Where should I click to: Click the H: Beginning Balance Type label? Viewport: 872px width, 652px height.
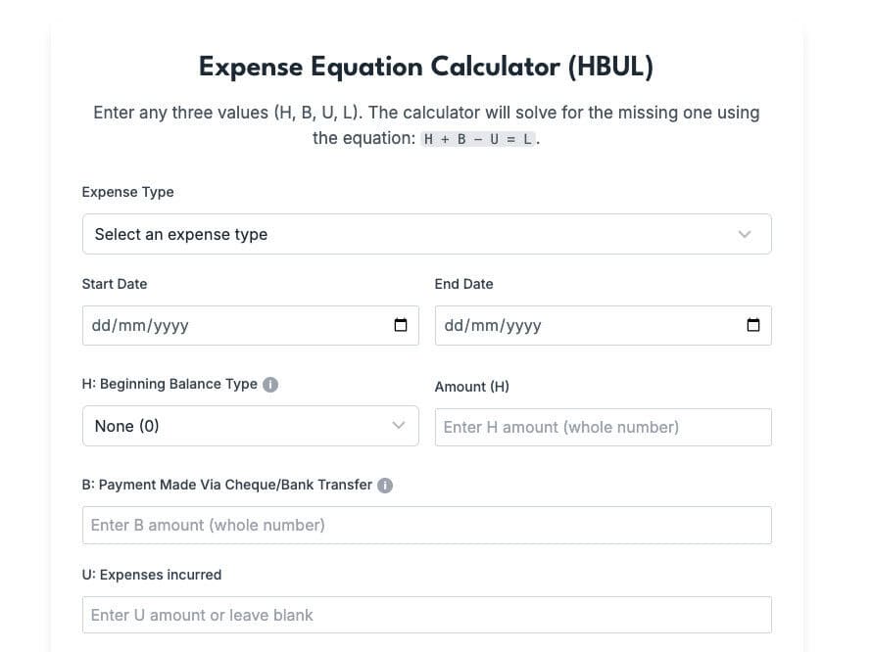pyautogui.click(x=170, y=385)
